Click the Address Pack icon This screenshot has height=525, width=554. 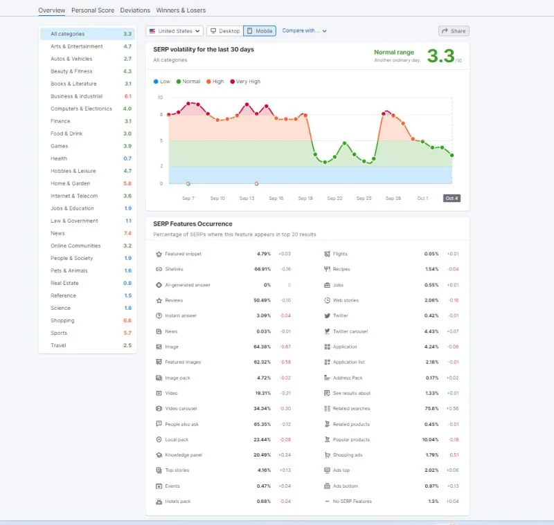(x=327, y=378)
